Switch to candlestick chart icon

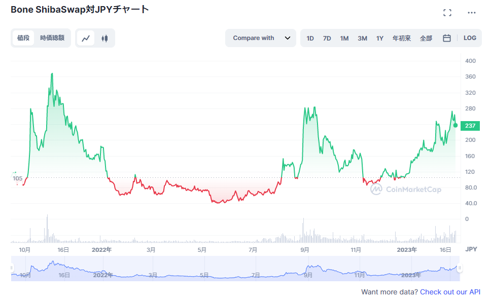[x=104, y=38]
